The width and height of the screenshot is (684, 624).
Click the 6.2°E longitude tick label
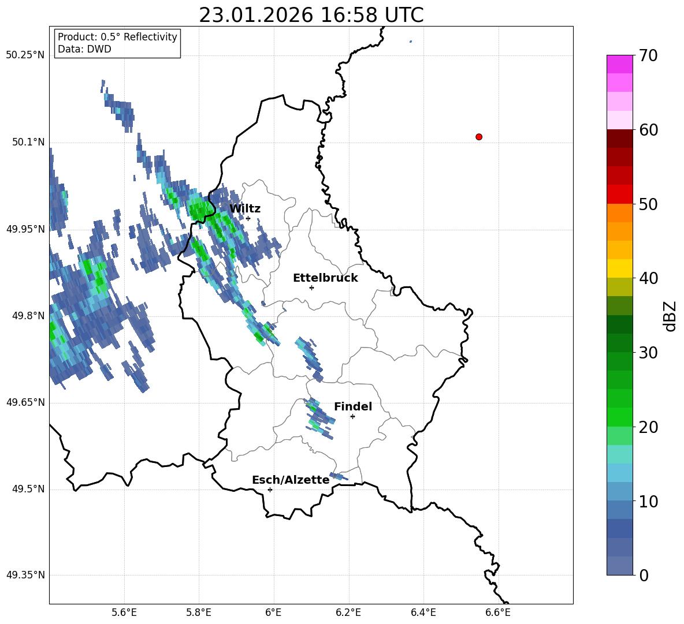(348, 613)
